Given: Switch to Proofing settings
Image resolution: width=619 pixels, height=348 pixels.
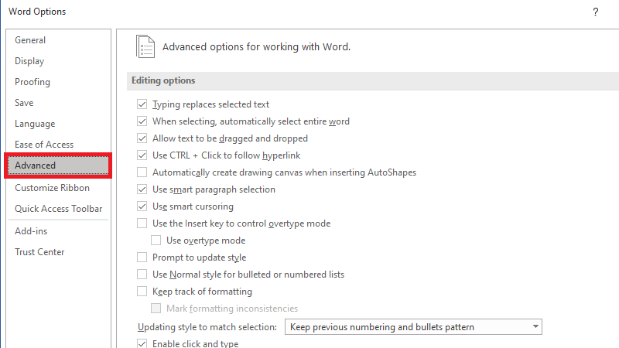Looking at the screenshot, I should pos(32,82).
